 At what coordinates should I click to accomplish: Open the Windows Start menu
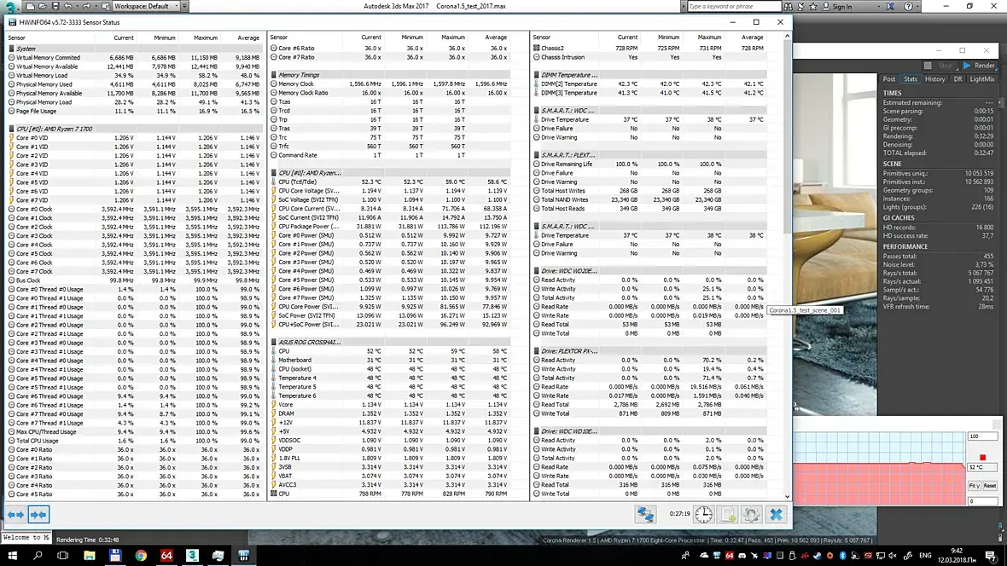pos(12,555)
